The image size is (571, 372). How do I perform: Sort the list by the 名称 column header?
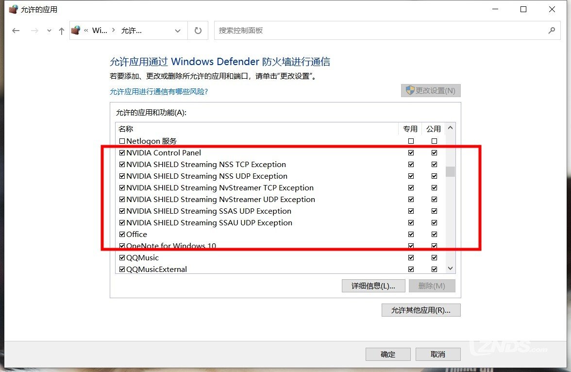(257, 129)
